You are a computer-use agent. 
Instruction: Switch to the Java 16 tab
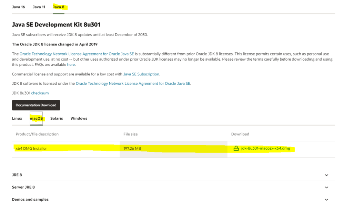[19, 7]
